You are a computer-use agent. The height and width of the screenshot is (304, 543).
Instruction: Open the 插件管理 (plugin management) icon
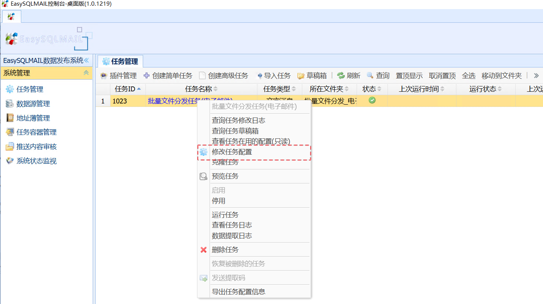(103, 75)
